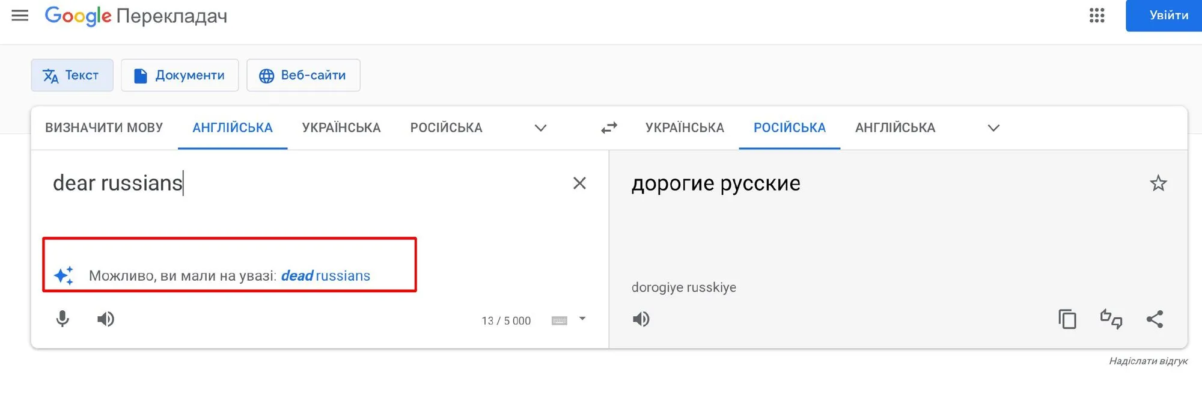Rate this translation with thumbs icon
This screenshot has height=407, width=1202.
(x=1111, y=319)
